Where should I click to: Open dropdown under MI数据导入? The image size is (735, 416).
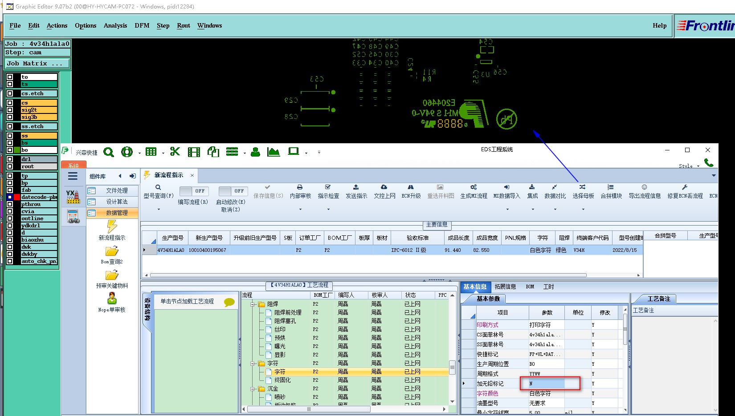[x=507, y=209]
